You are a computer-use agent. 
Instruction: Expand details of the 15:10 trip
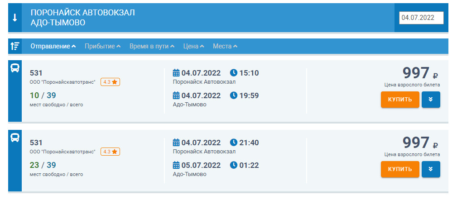[431, 100]
